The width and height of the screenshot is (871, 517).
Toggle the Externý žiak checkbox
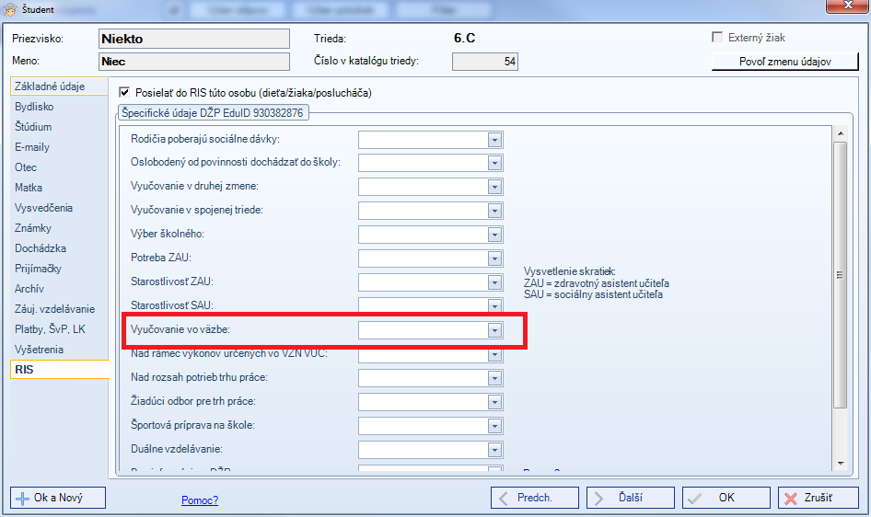(718, 38)
